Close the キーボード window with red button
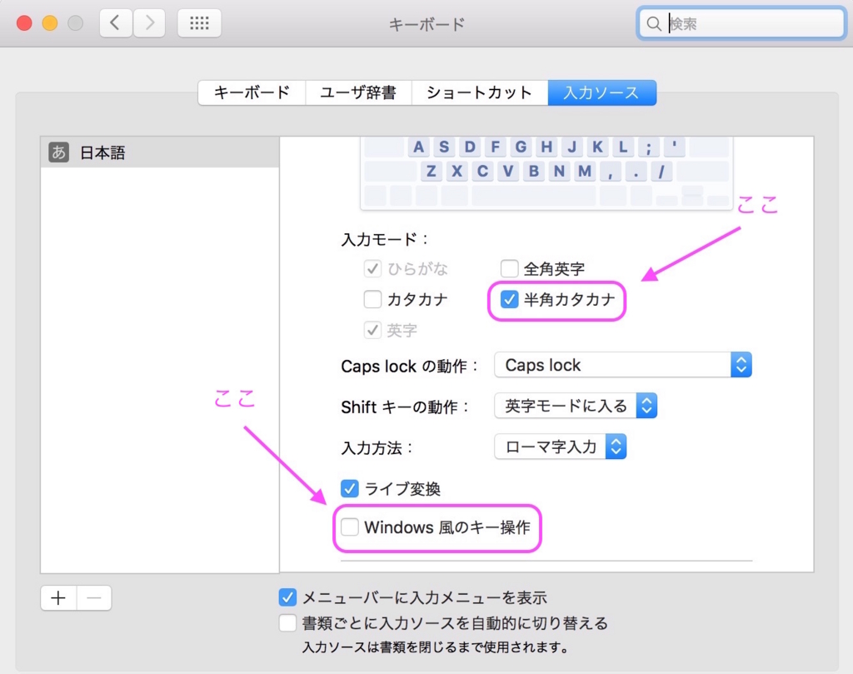853x674 pixels. click(x=24, y=23)
